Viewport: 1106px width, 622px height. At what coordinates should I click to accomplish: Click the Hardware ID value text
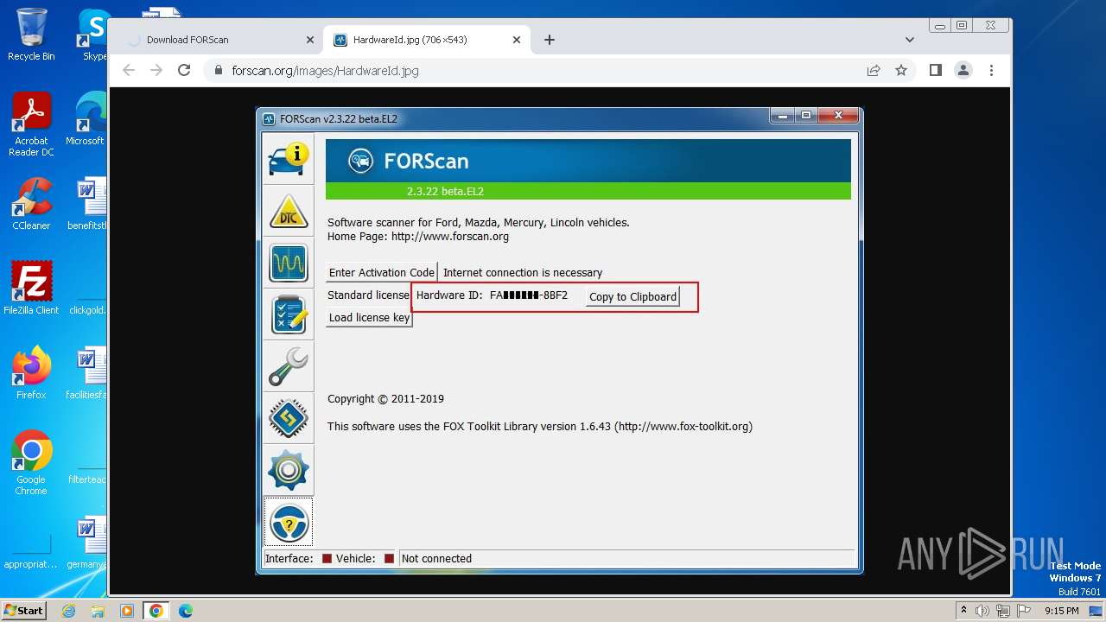(529, 295)
